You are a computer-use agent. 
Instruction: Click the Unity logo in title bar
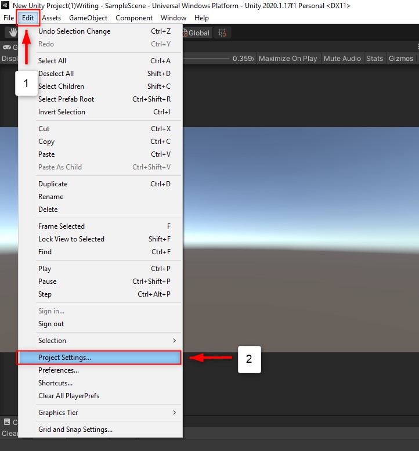pos(5,5)
